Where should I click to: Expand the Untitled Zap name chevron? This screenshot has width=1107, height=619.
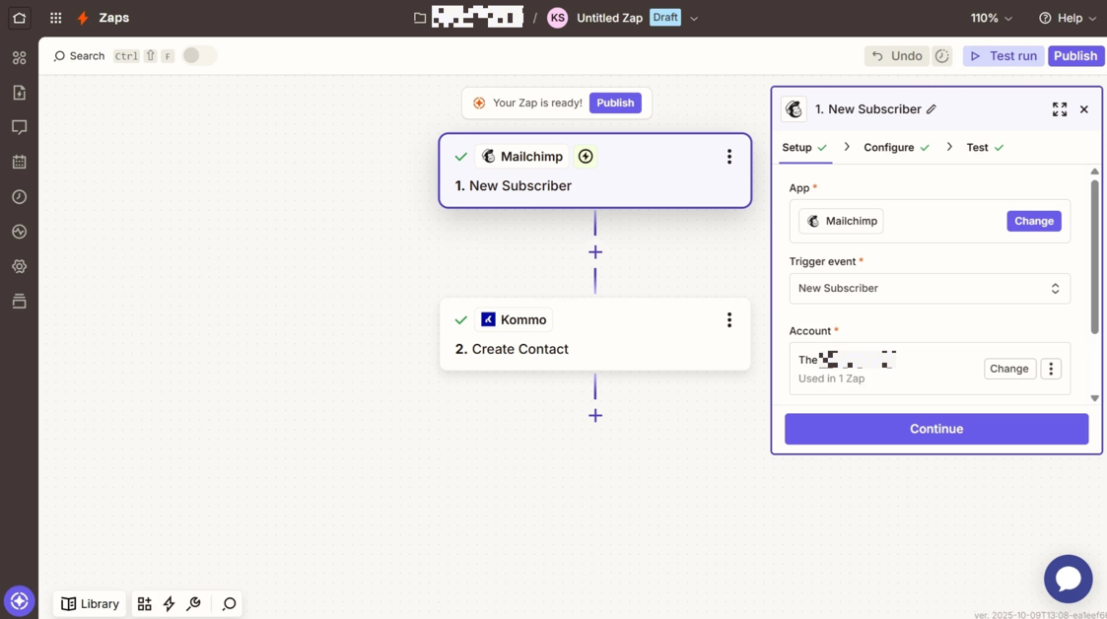click(x=694, y=19)
